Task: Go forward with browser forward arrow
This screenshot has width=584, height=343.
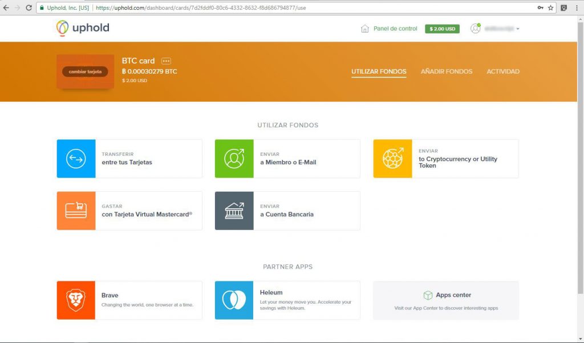Action: click(x=17, y=7)
